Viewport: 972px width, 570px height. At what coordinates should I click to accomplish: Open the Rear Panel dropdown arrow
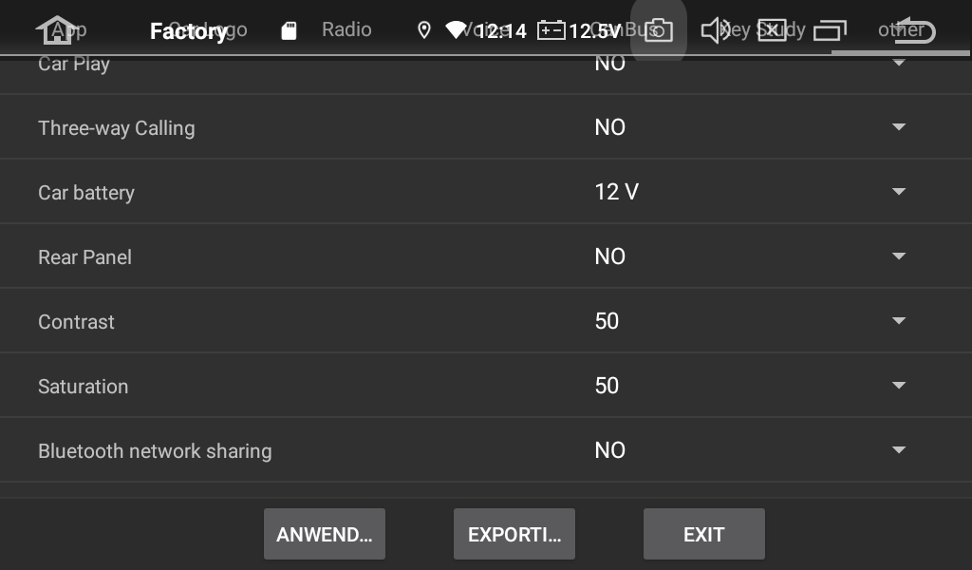click(x=899, y=256)
